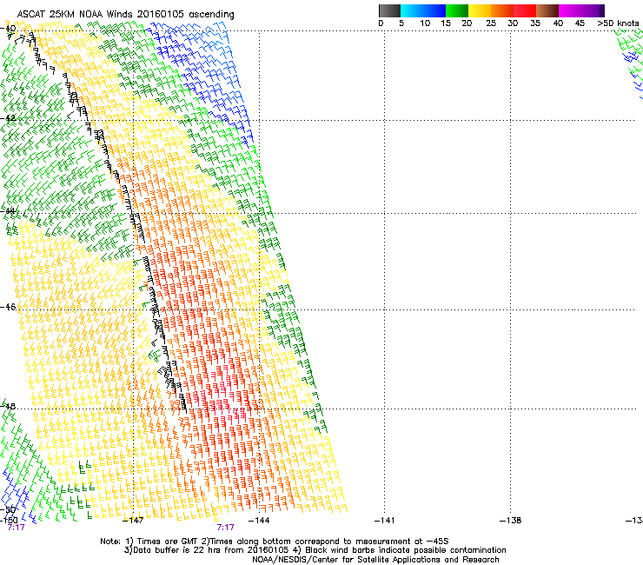Click the legend scale number "40"
This screenshot has width=643, height=565.
[x=558, y=23]
